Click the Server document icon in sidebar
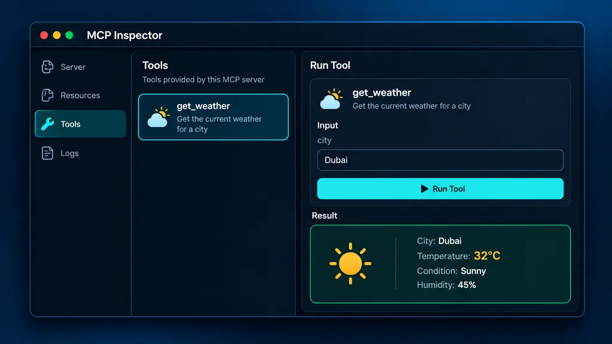The width and height of the screenshot is (612, 344). (x=47, y=67)
